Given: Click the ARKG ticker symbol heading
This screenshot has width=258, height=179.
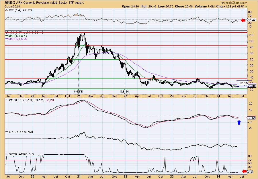Looking at the screenshot, I should pyautogui.click(x=10, y=3).
